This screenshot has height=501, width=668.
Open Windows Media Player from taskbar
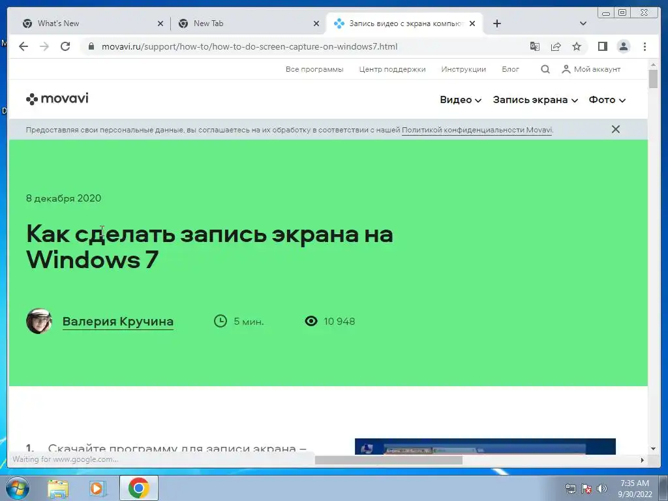point(98,488)
